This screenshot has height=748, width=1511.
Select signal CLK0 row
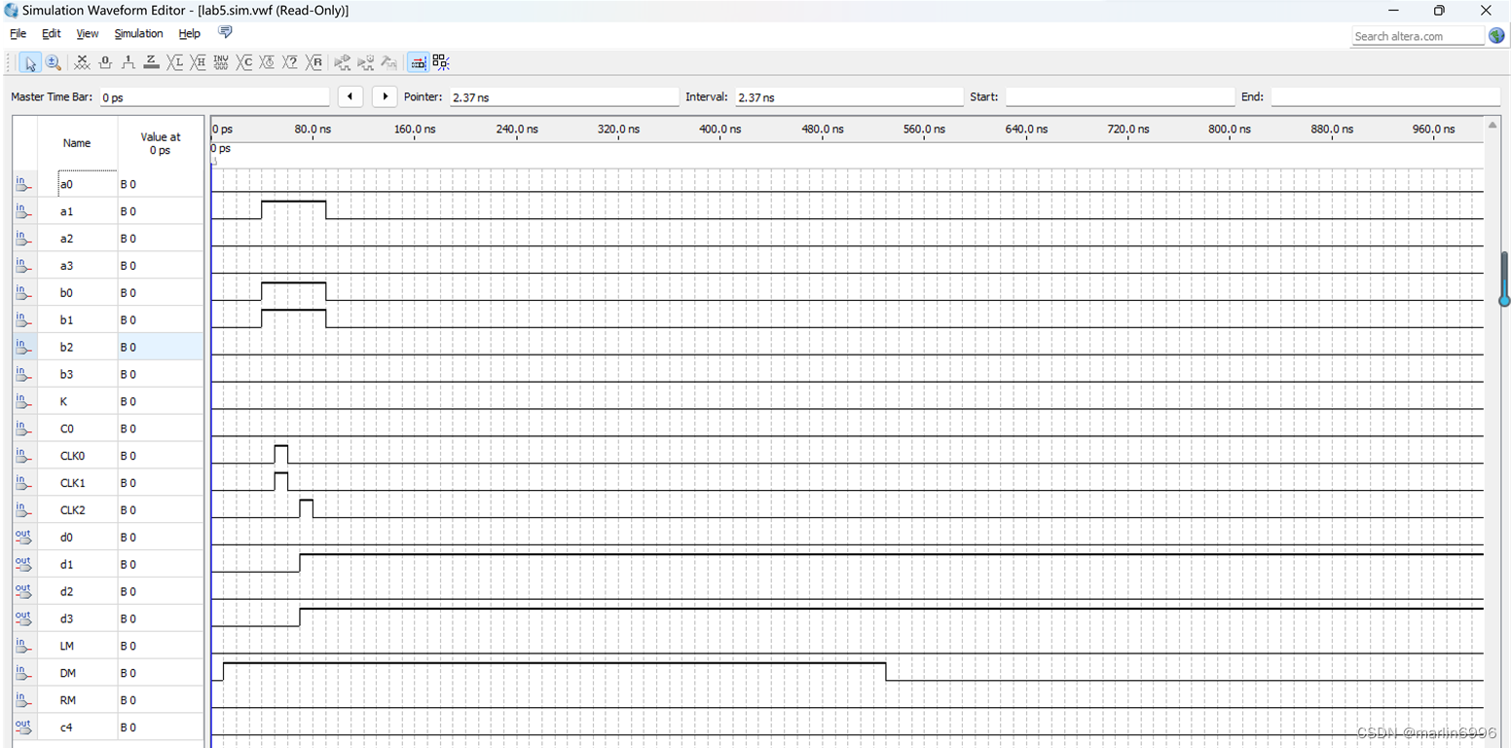pyautogui.click(x=108, y=456)
